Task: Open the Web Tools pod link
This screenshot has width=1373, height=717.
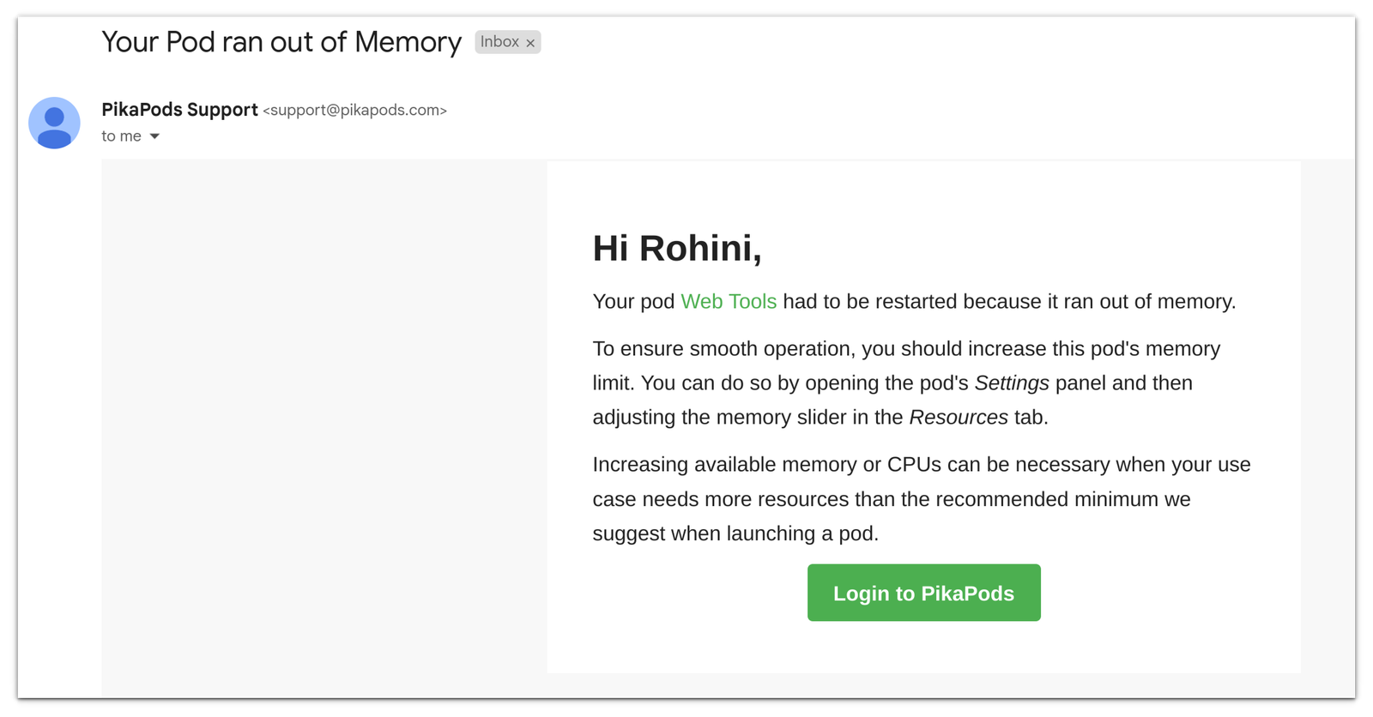Action: (729, 302)
